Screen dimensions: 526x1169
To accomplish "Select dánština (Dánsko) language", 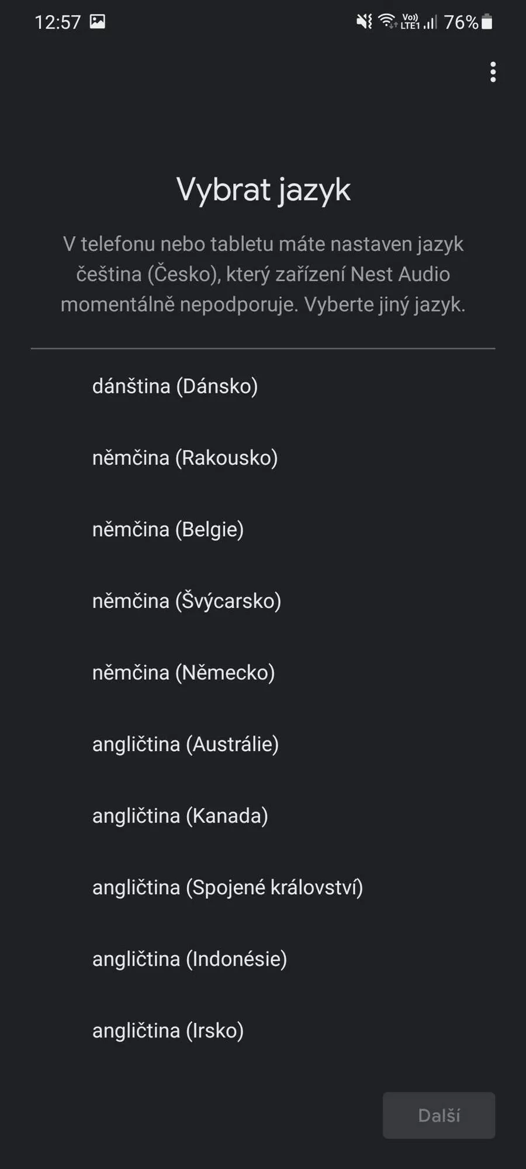I will coord(263,386).
